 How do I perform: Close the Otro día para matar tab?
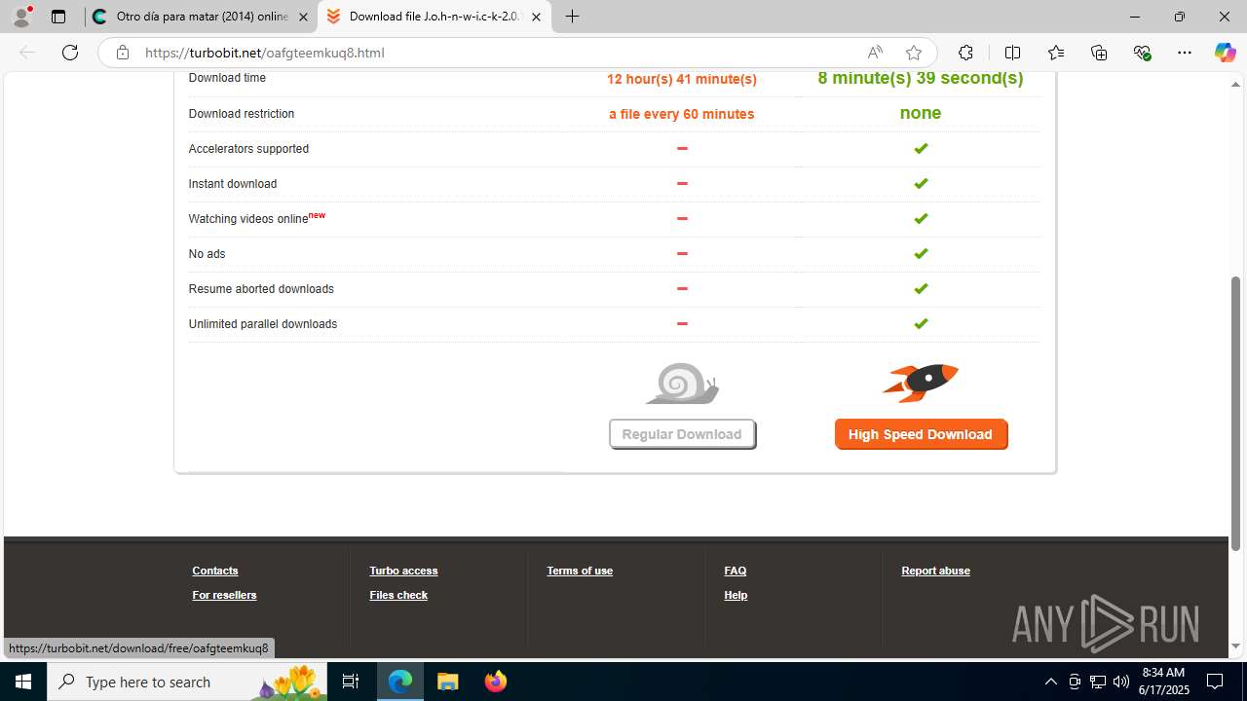[303, 17]
